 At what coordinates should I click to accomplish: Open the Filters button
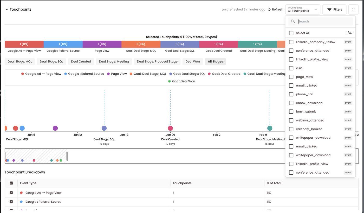(x=334, y=9)
